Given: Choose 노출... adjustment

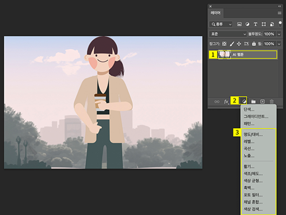Looking at the screenshot, I should coord(258,156).
